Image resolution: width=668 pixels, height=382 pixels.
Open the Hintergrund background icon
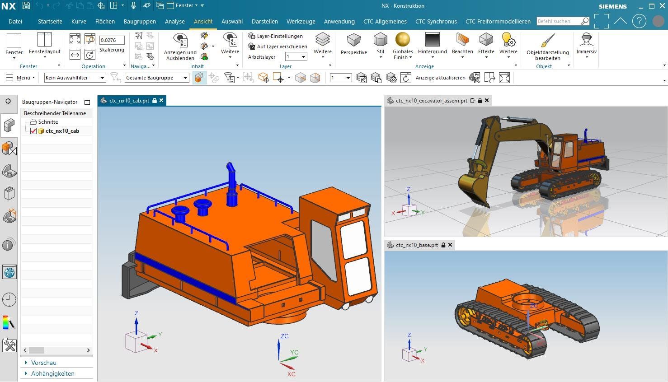432,40
